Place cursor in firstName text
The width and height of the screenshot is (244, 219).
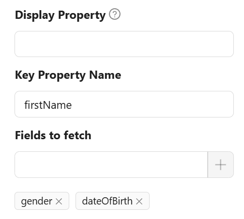(x=48, y=105)
